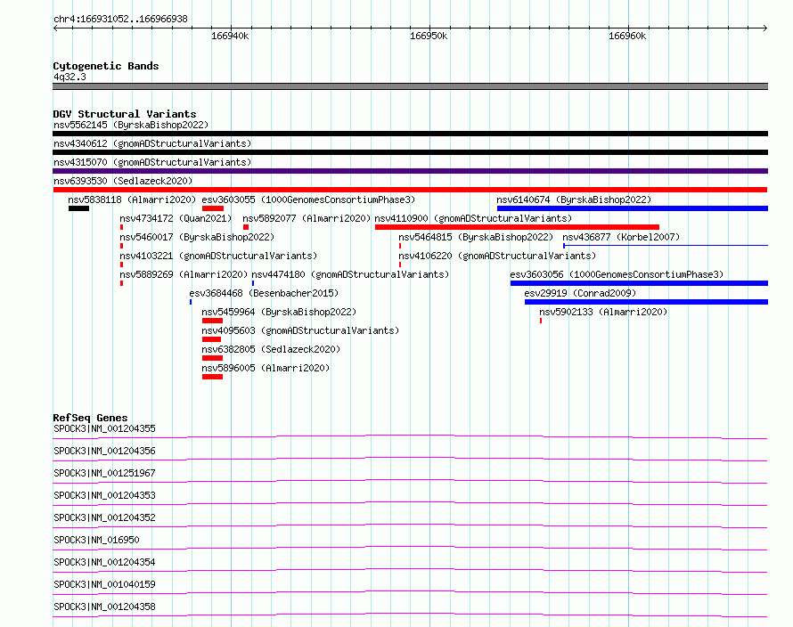Viewport: 793px width, 627px height.
Task: Click the thin blue line under nsv436877
Action: click(666, 246)
